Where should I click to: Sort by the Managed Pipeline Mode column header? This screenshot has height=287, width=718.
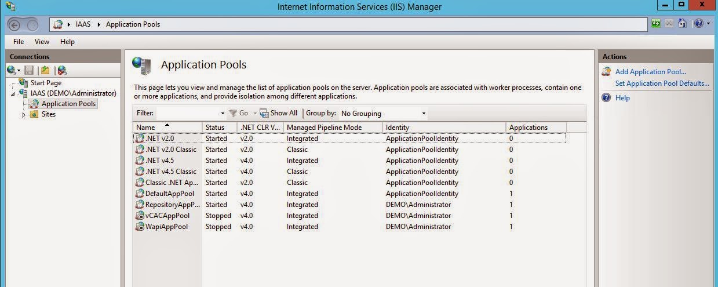pyautogui.click(x=333, y=127)
